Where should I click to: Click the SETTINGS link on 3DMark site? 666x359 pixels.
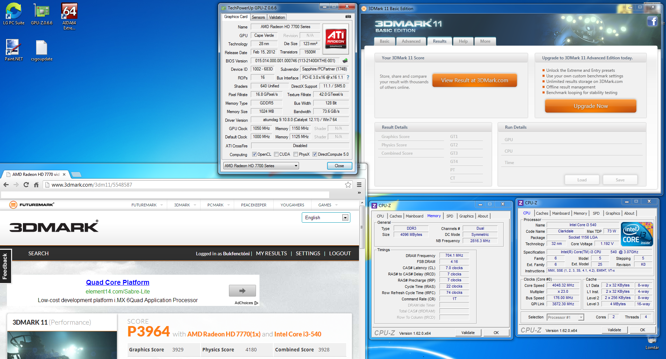308,254
